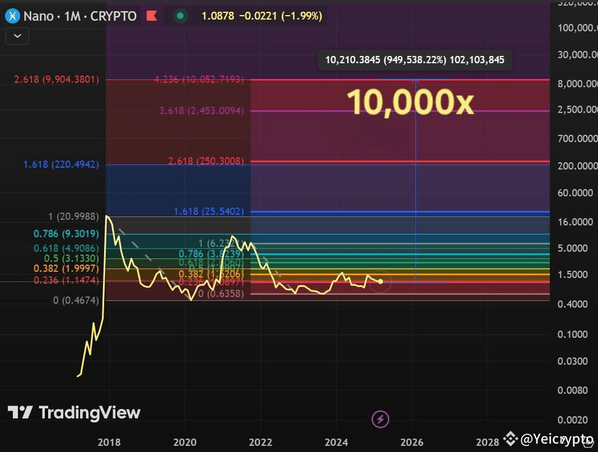Select the 1 (20.9988) Fib label
Image resolution: width=598 pixels, height=452 pixels.
click(x=73, y=216)
